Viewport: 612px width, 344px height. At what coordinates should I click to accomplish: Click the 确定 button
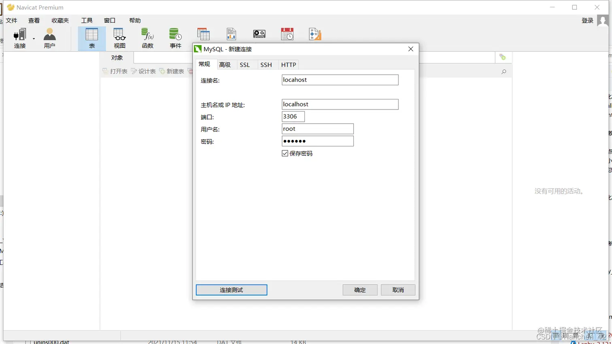click(360, 290)
